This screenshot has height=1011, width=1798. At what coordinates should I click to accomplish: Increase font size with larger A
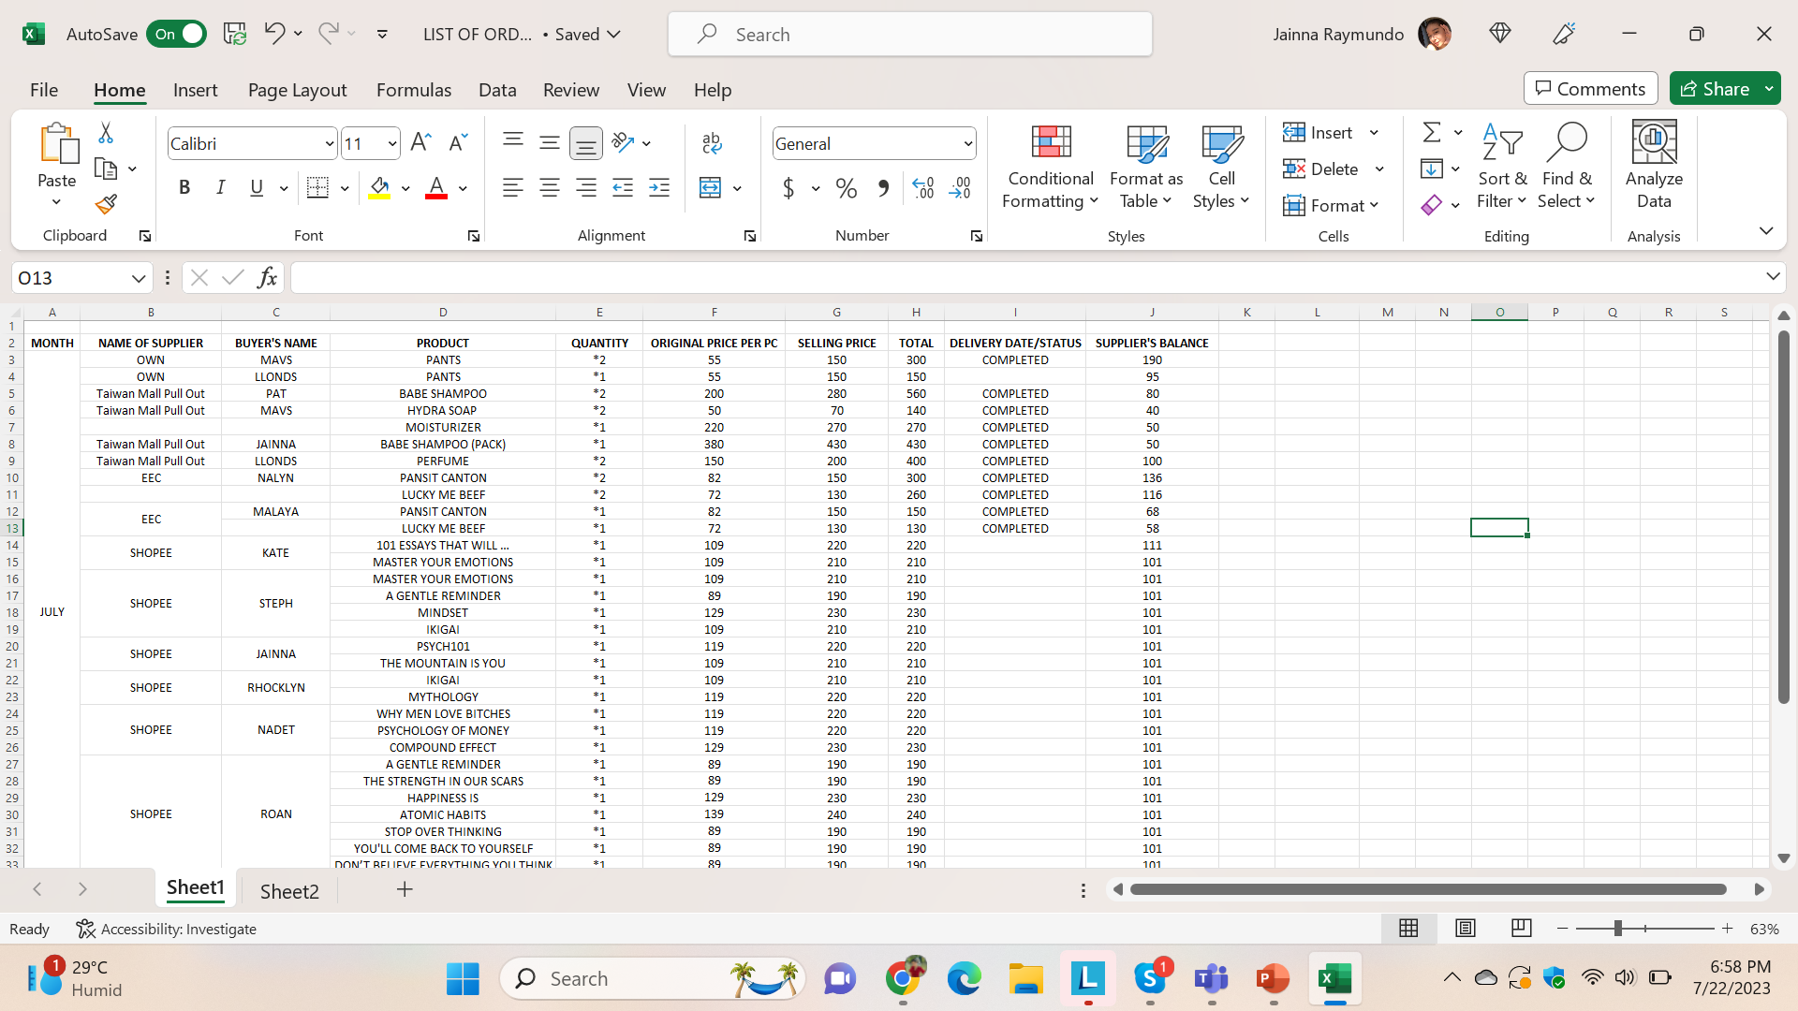pos(420,142)
